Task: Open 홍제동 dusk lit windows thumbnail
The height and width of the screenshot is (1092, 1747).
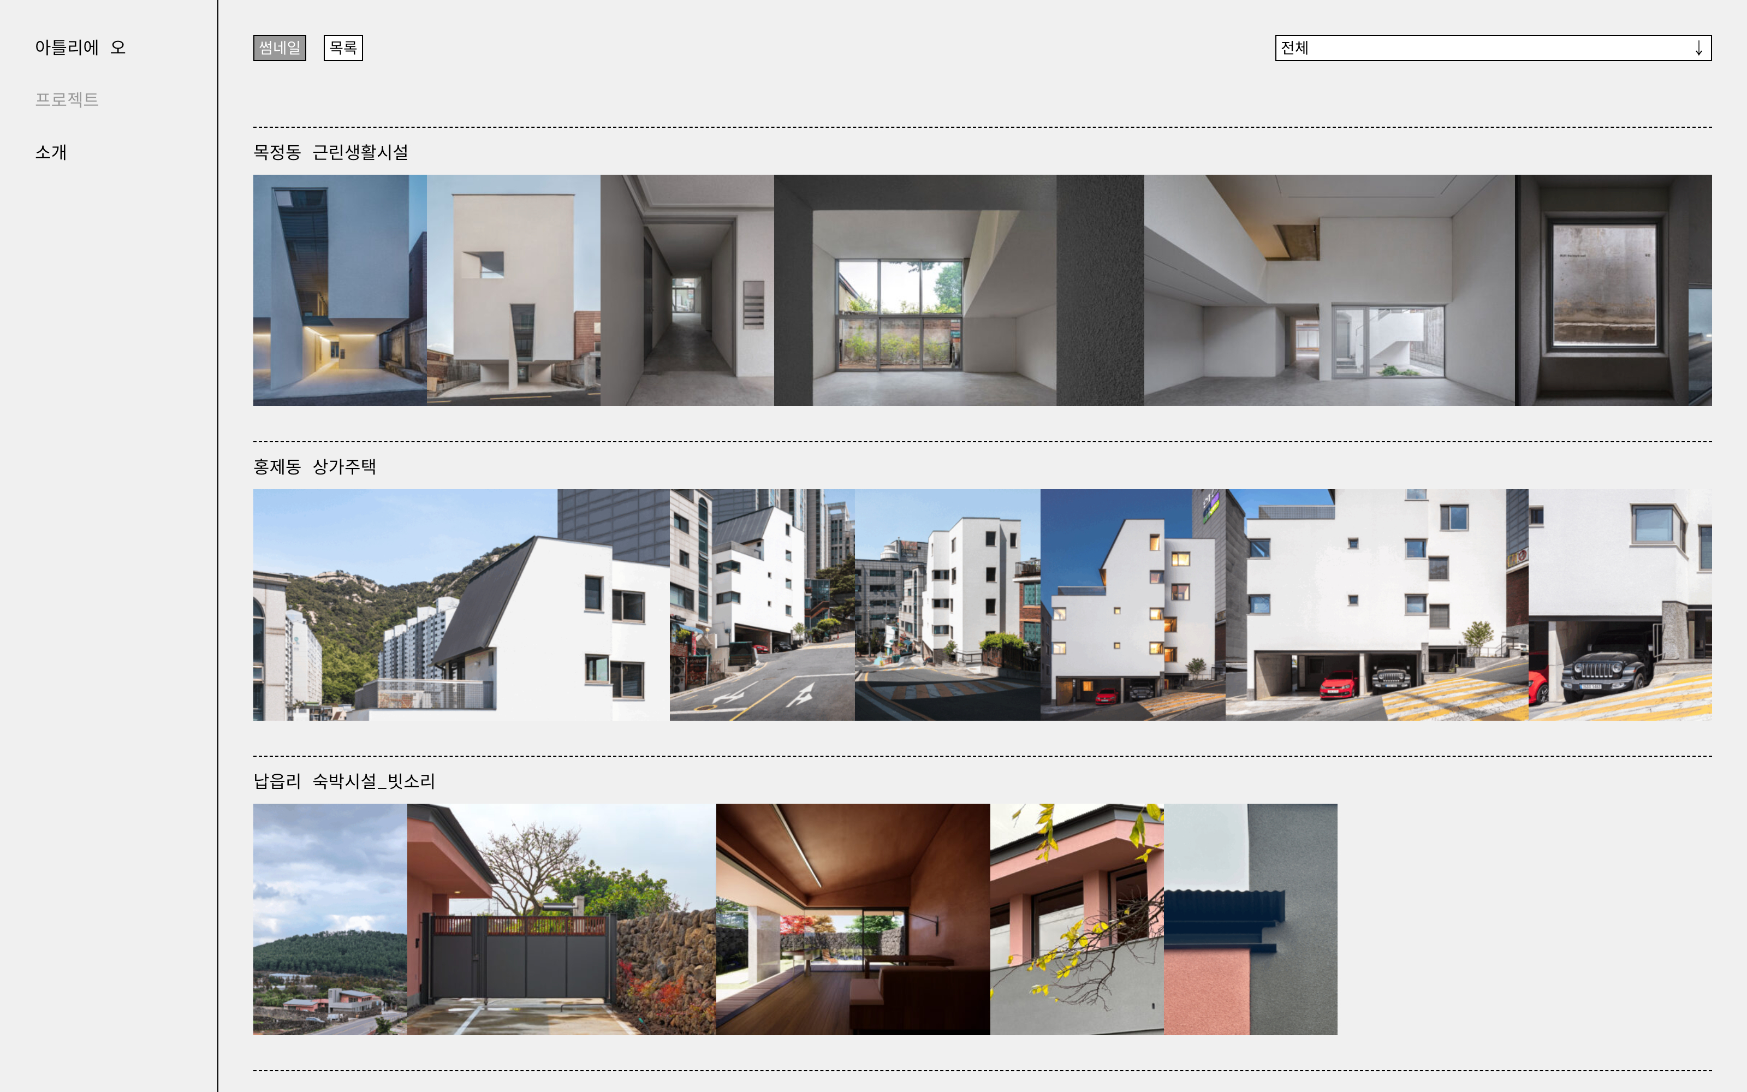Action: [1132, 604]
